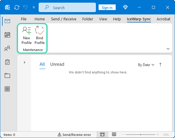Close the Outlook window
This screenshot has height=138, width=175.
pos(168,7)
